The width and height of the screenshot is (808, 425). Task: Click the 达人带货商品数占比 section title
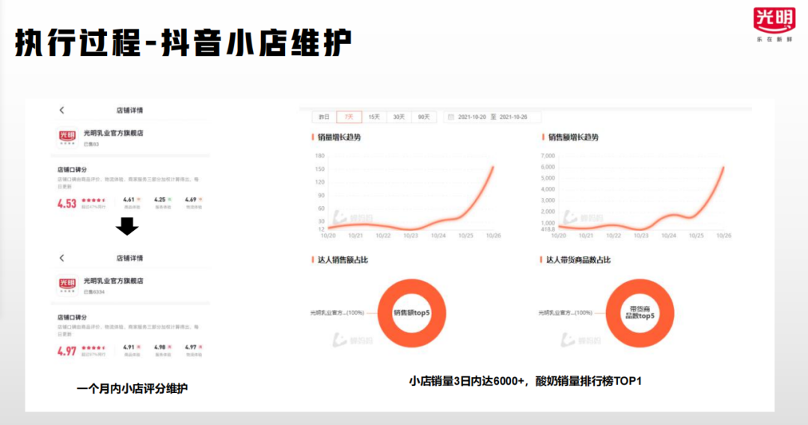click(578, 260)
